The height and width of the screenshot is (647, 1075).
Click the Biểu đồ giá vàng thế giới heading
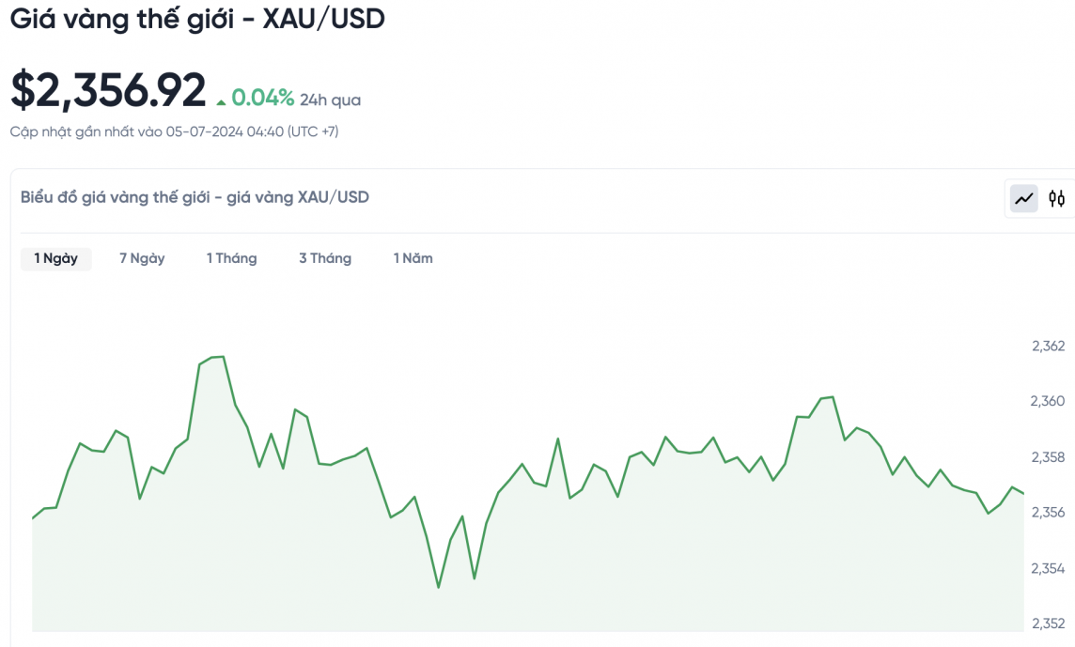point(195,197)
